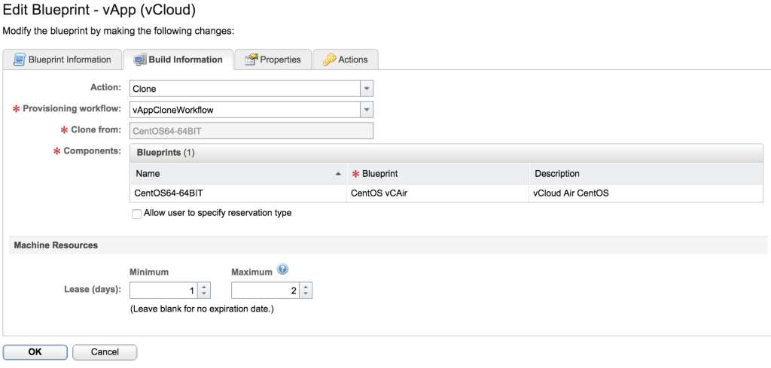Increase the minimum lease days value

pos(205,287)
